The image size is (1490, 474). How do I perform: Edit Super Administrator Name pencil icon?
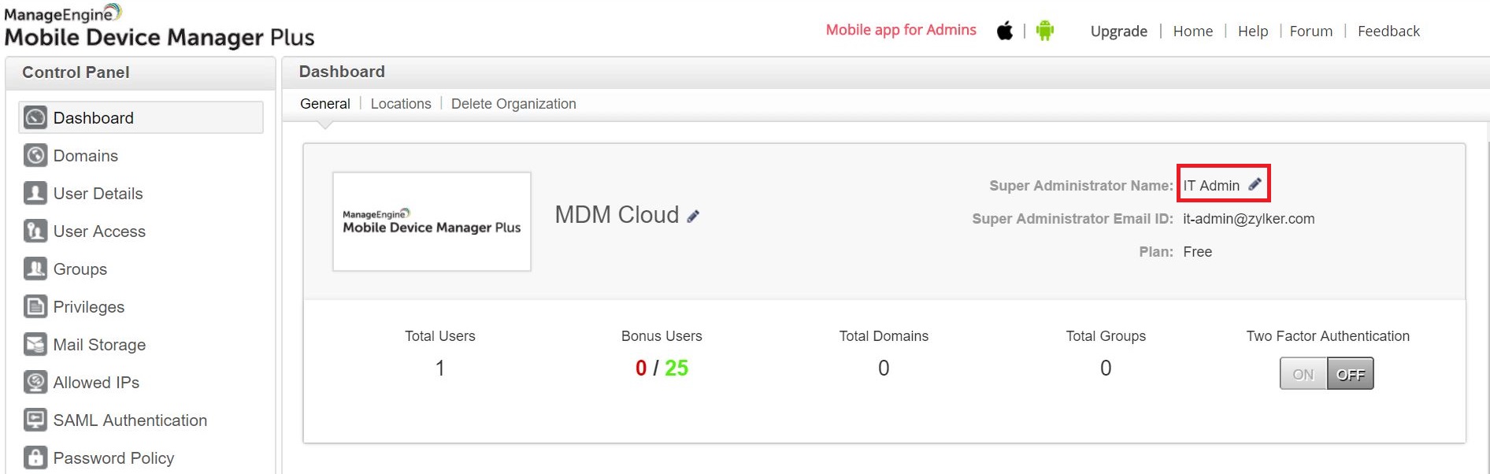(x=1255, y=184)
